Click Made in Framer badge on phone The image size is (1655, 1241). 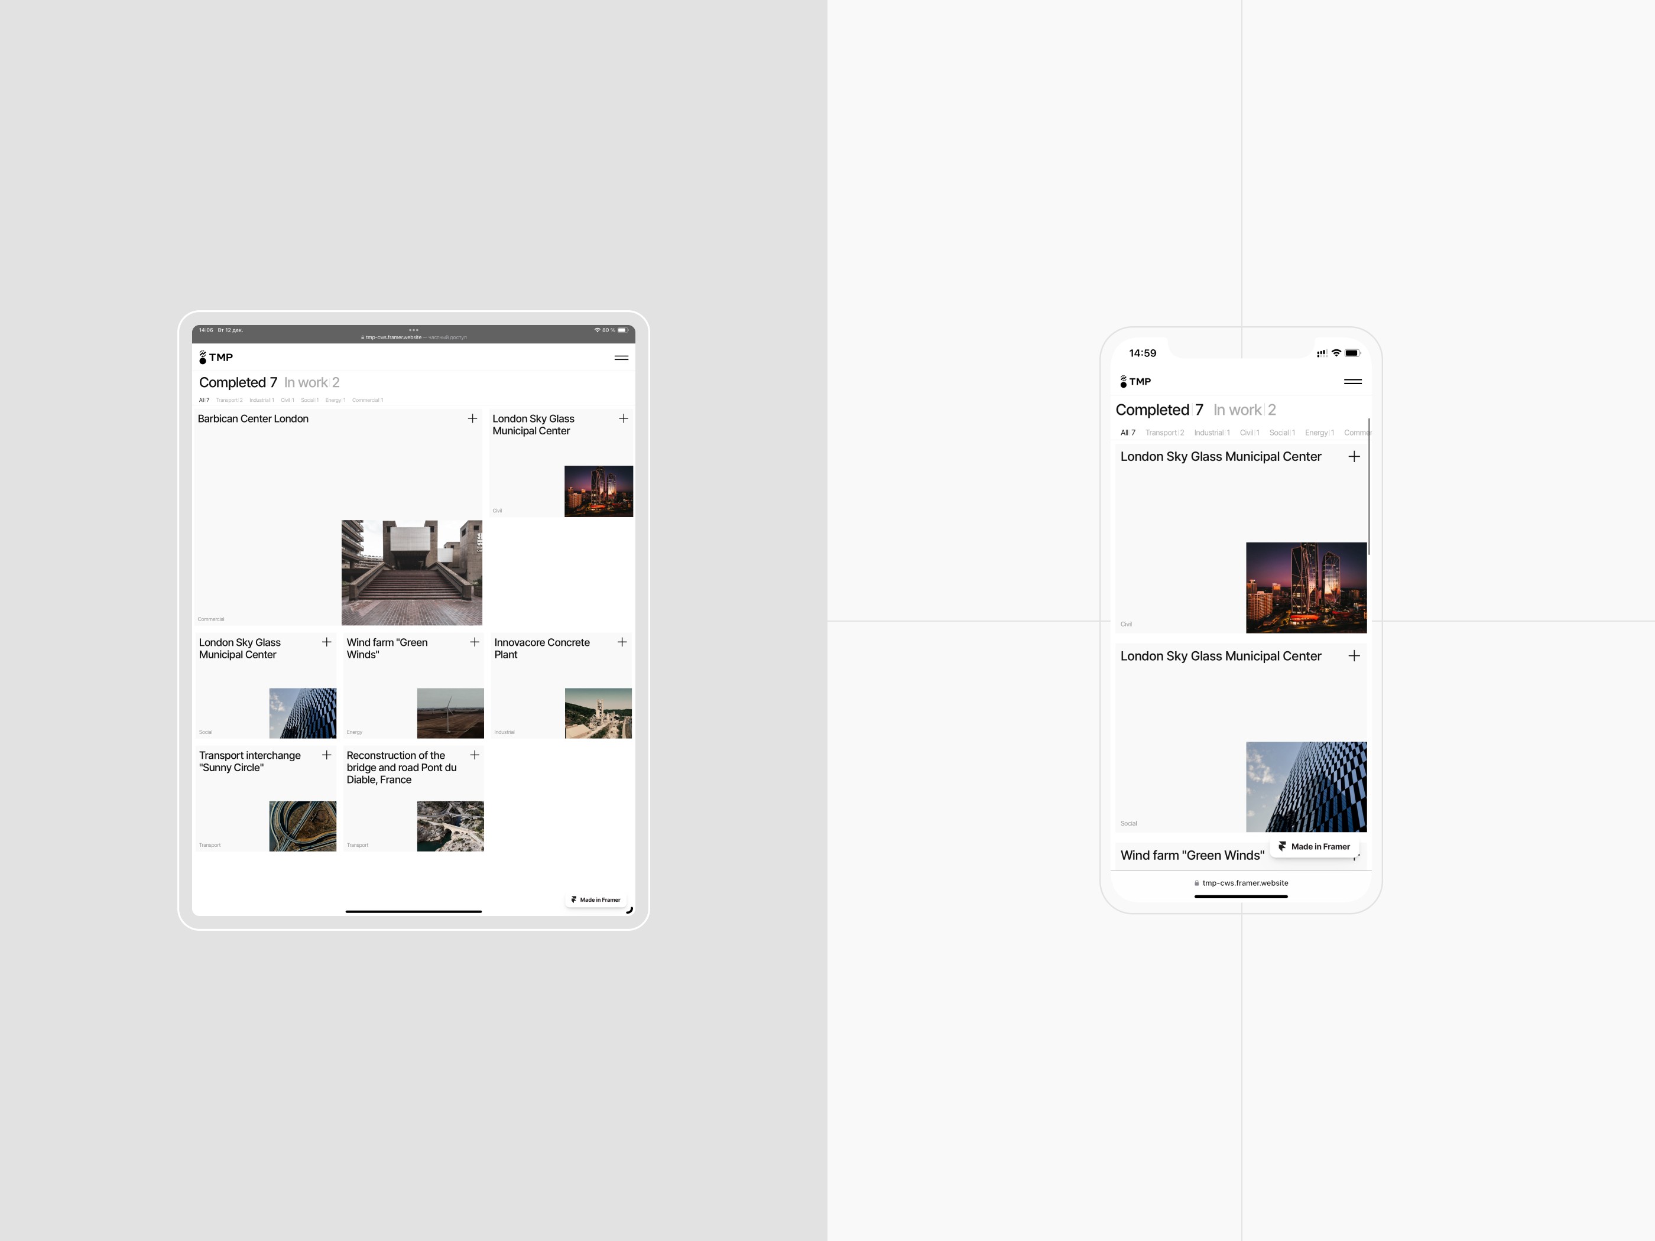point(1314,847)
